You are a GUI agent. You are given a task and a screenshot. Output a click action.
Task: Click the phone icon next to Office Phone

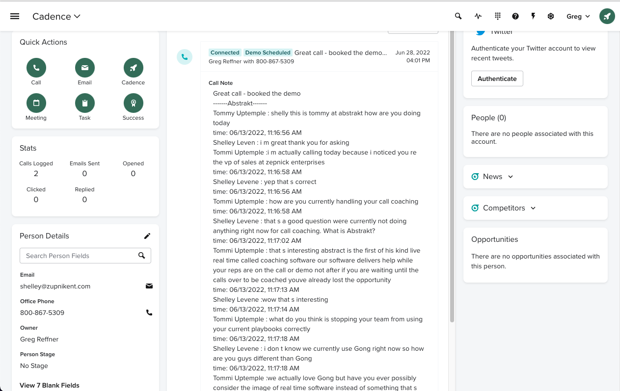pyautogui.click(x=149, y=313)
